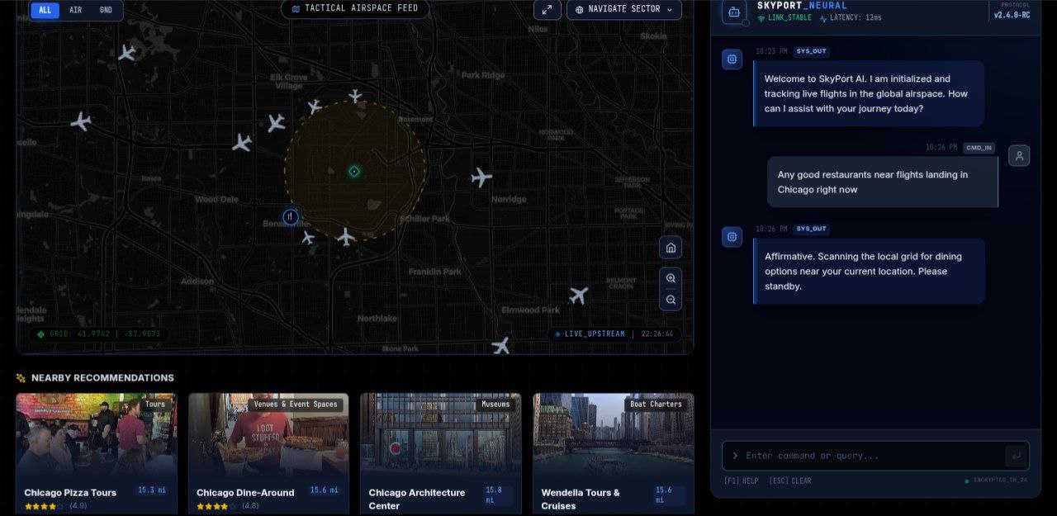This screenshot has width=1057, height=516.
Task: Click the airplane icon next to Norridge
Action: coord(481,177)
